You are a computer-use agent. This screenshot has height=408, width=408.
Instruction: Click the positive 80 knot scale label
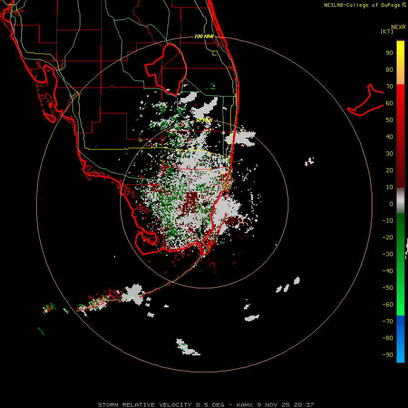[x=389, y=70]
